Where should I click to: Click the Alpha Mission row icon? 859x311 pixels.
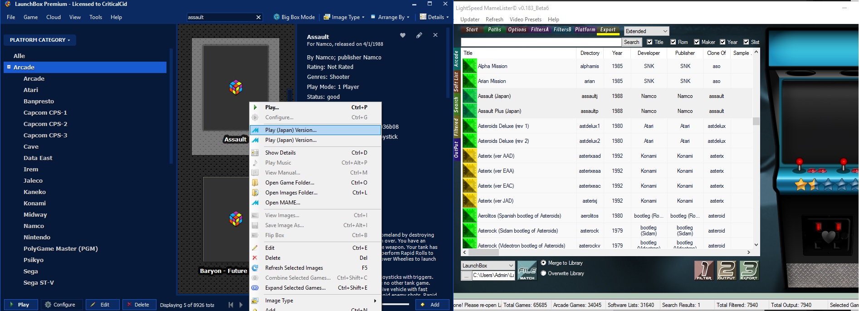click(x=469, y=66)
